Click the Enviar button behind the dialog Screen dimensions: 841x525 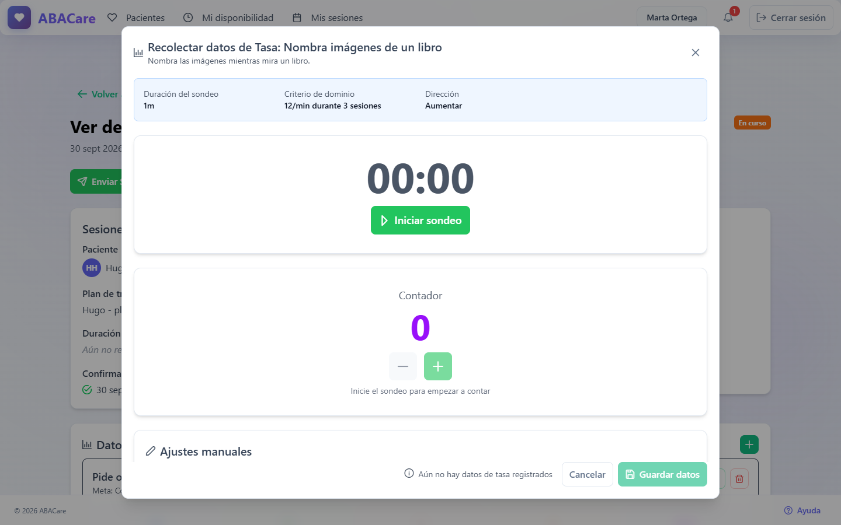(x=96, y=181)
